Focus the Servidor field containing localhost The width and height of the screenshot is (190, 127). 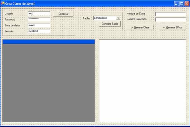(x=39, y=31)
